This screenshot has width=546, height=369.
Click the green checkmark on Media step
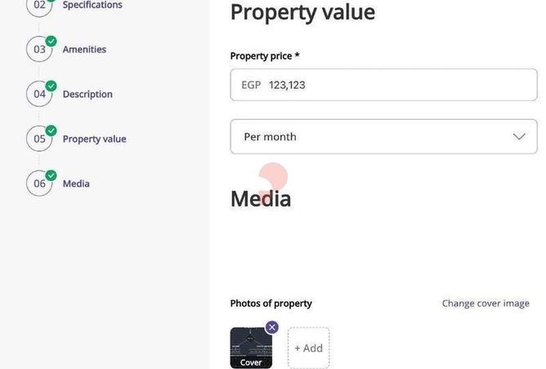click(x=51, y=175)
